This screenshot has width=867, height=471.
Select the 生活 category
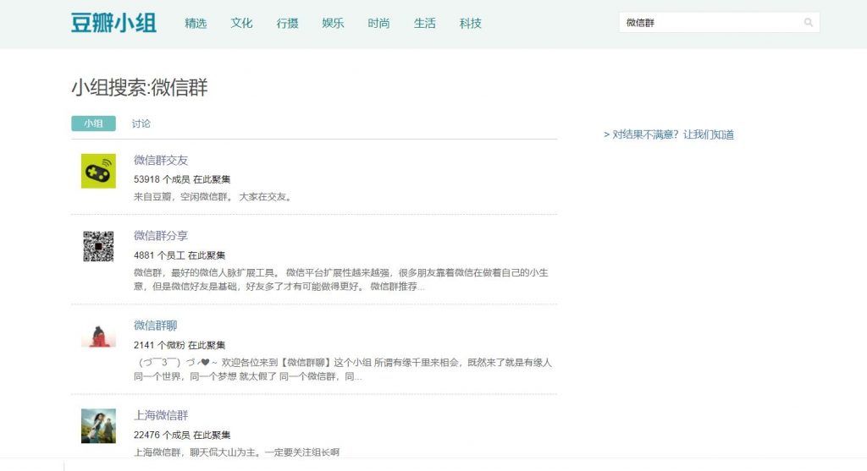[x=425, y=23]
